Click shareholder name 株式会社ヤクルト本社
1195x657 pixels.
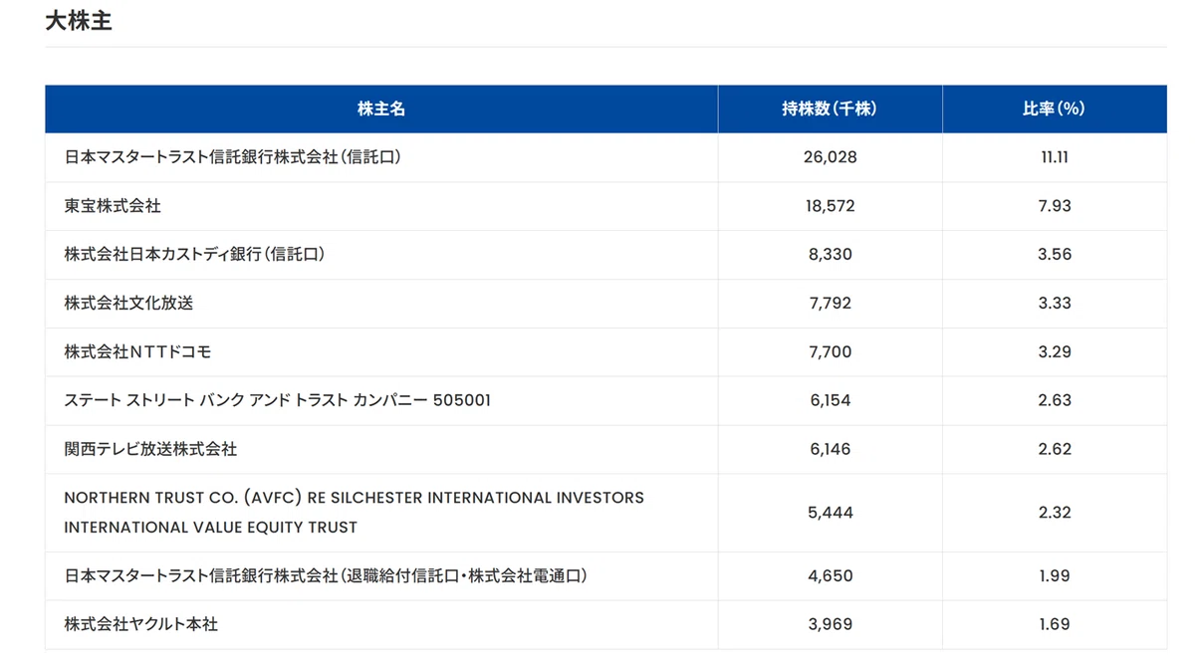click(141, 624)
